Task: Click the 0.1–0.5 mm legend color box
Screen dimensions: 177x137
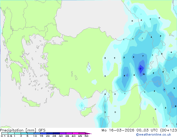Action: pos(5,133)
